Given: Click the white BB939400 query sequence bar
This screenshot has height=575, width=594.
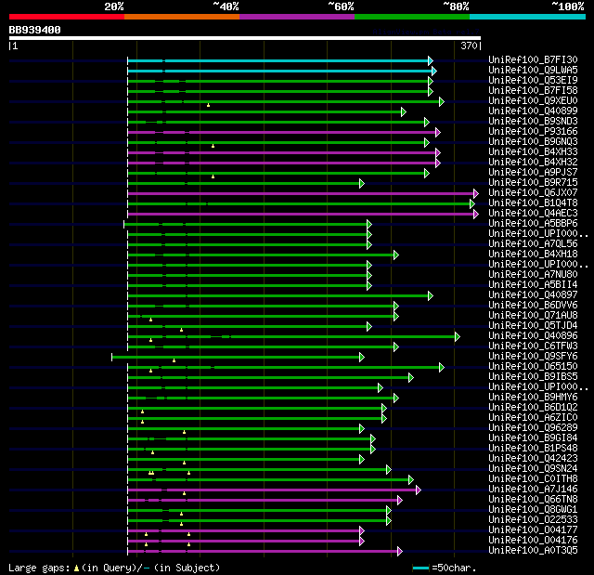Looking at the screenshot, I should (245, 38).
